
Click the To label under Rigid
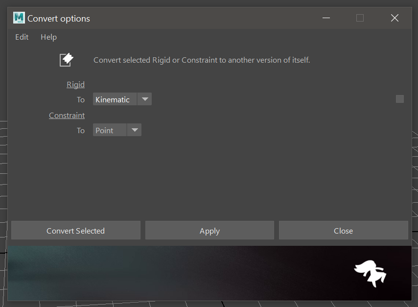[x=81, y=100]
